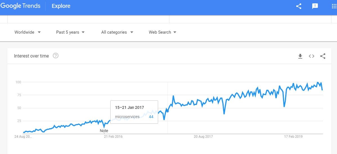Open the Past 5 years time range dropdown
The image size is (337, 154).
point(70,32)
